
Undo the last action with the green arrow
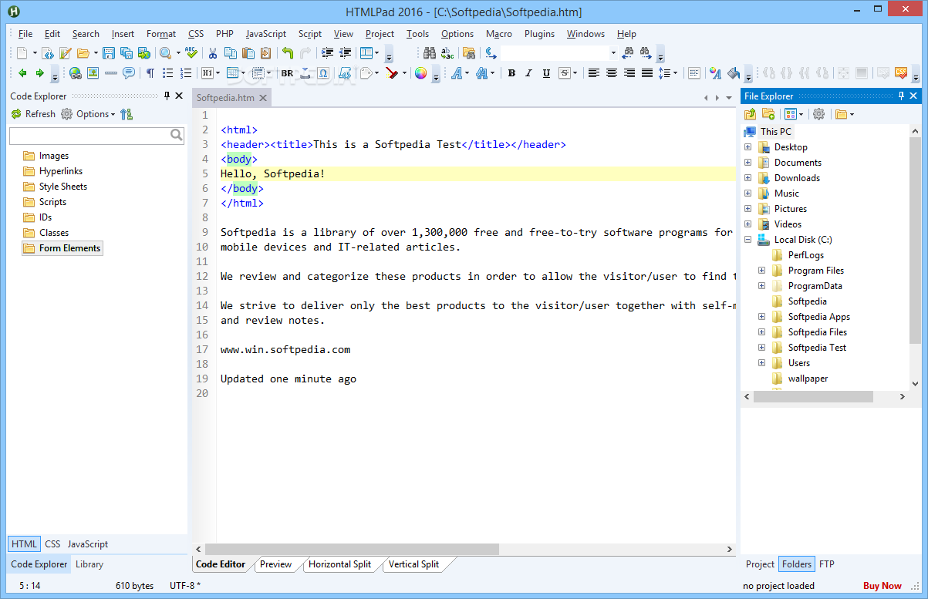point(288,53)
